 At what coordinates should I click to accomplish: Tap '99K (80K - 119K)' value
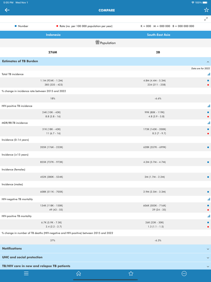pos(154,112)
